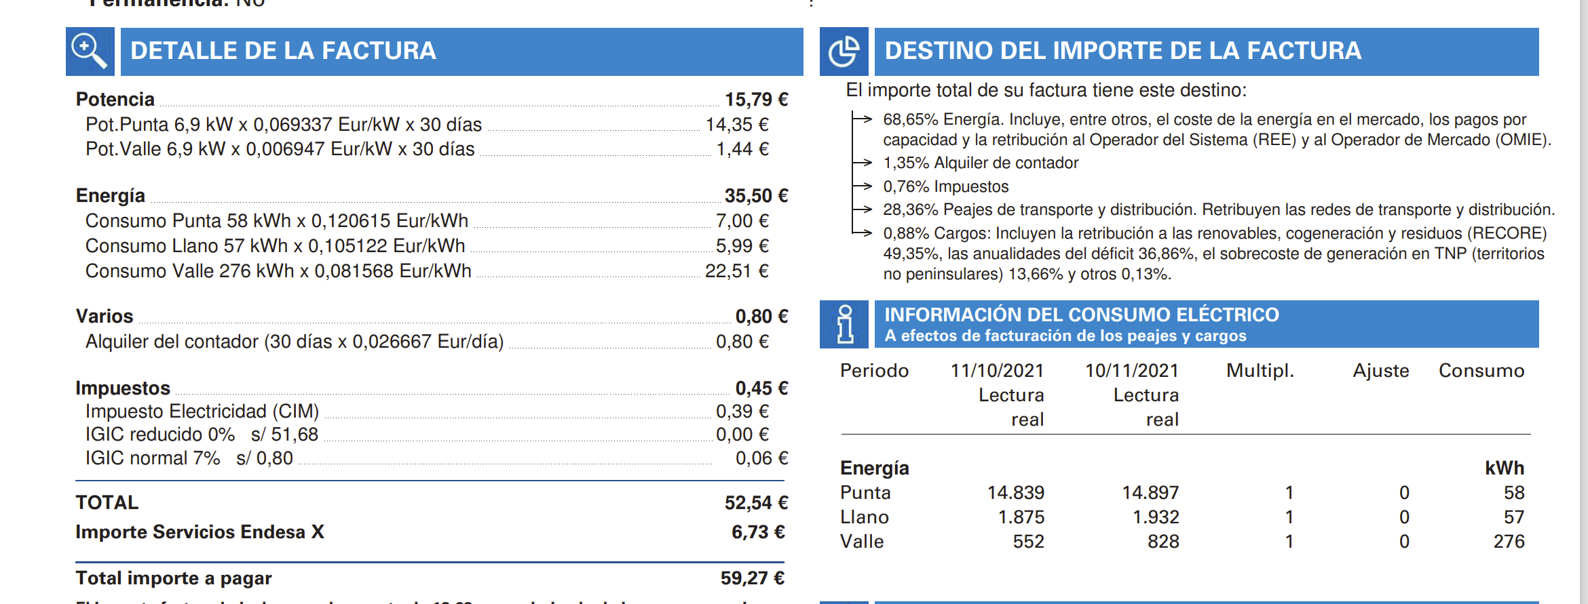Screen dimensions: 1588x604
Task: Click the 10/11/2021 reading column header
Action: (x=1131, y=371)
